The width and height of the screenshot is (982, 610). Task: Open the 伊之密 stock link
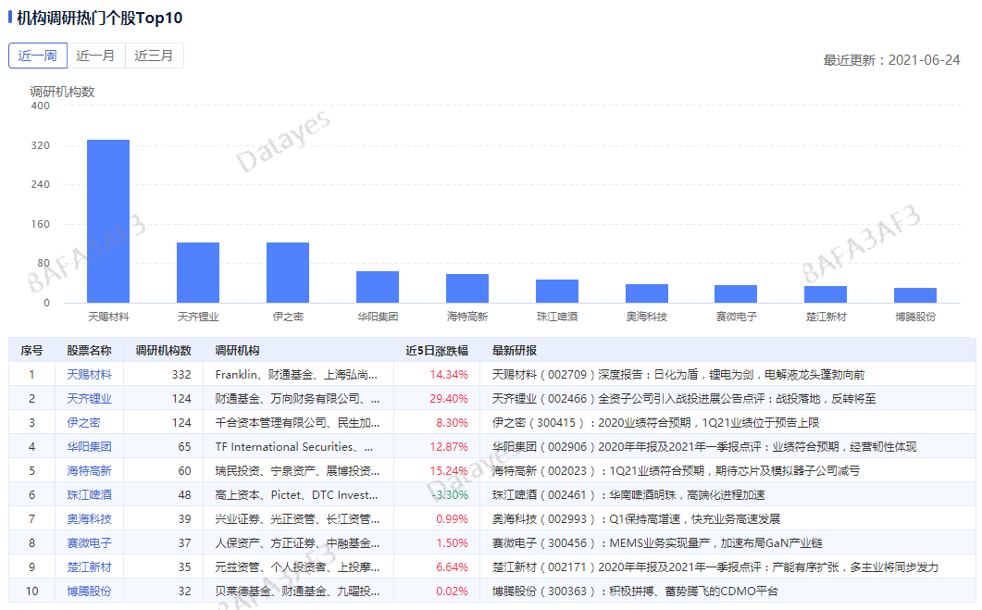click(81, 423)
